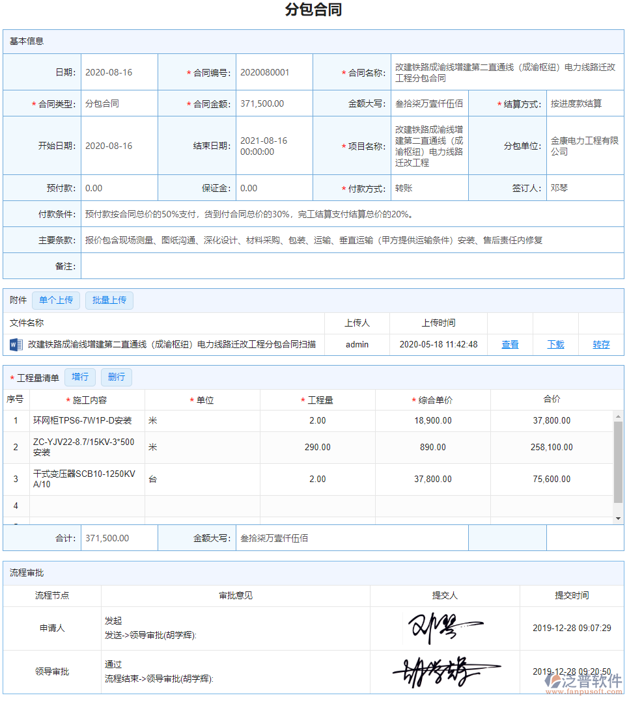This screenshot has width=629, height=702.
Task: Open the 付款方式 payment method field
Action: 422,188
